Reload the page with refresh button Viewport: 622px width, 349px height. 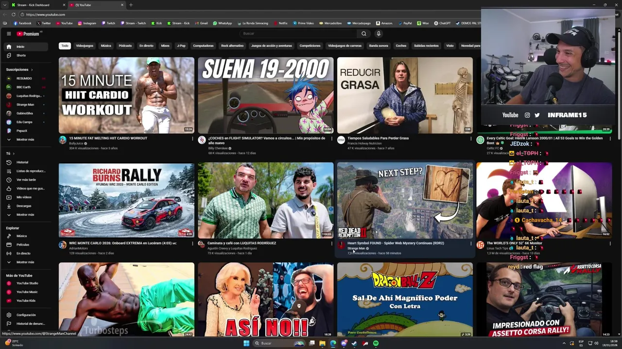(x=14, y=15)
